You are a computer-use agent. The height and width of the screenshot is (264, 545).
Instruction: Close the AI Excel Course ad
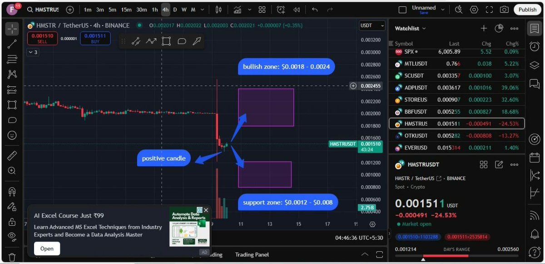pyautogui.click(x=206, y=210)
